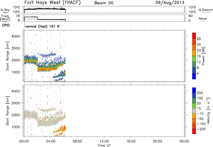
Task: Click the 'Fort Hays West (fitACF)' title
Action: pyautogui.click(x=52, y=2)
